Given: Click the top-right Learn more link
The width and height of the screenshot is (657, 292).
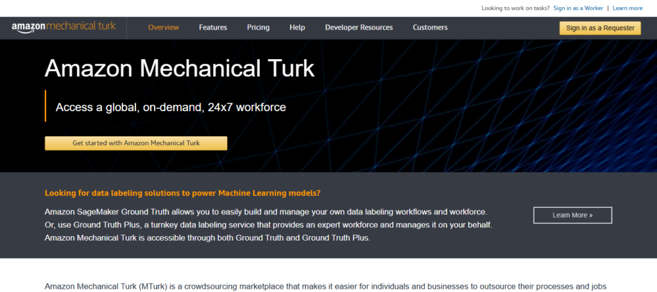Looking at the screenshot, I should 627,8.
